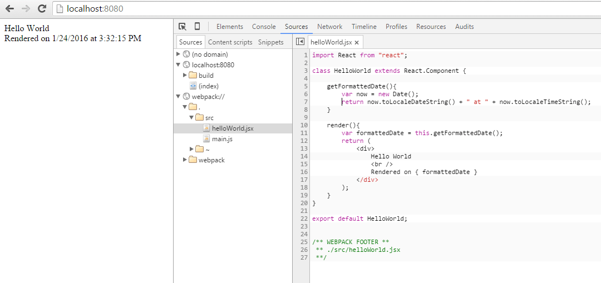Screen dimensions: 601x283
Task: Click the main.js file icon
Action: click(x=206, y=139)
